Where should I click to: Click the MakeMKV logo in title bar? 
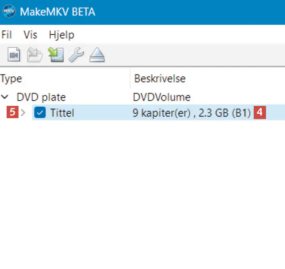(8, 11)
